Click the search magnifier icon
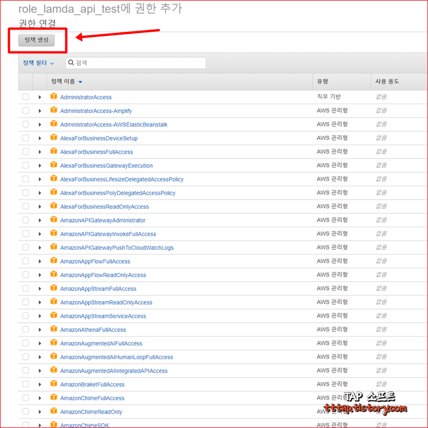The image size is (428, 428). (x=71, y=62)
